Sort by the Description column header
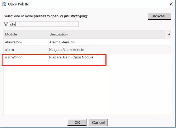Image resolution: width=176 pixels, height=128 pixels. pyautogui.click(x=107, y=34)
